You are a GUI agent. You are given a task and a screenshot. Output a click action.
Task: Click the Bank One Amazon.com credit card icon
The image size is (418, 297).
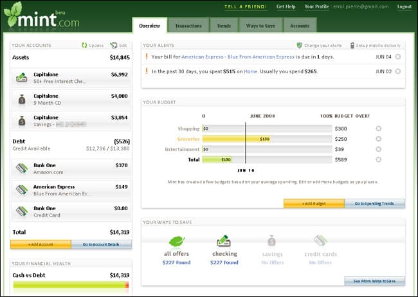point(22,168)
